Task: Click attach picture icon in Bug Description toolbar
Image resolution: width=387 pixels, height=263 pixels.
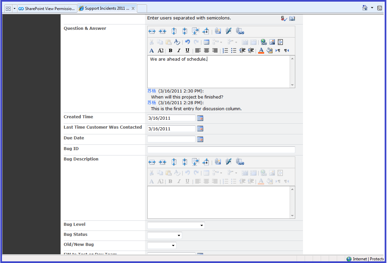Action: click(x=218, y=162)
